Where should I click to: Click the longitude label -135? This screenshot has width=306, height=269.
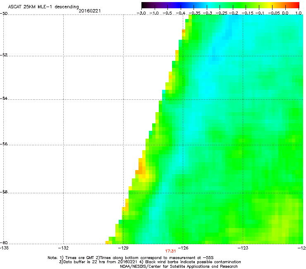point(4,248)
